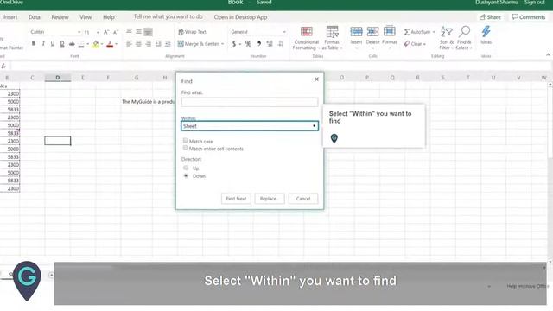This screenshot has width=553, height=311.
Task: Click the Insert cells icon
Action: pos(356,32)
